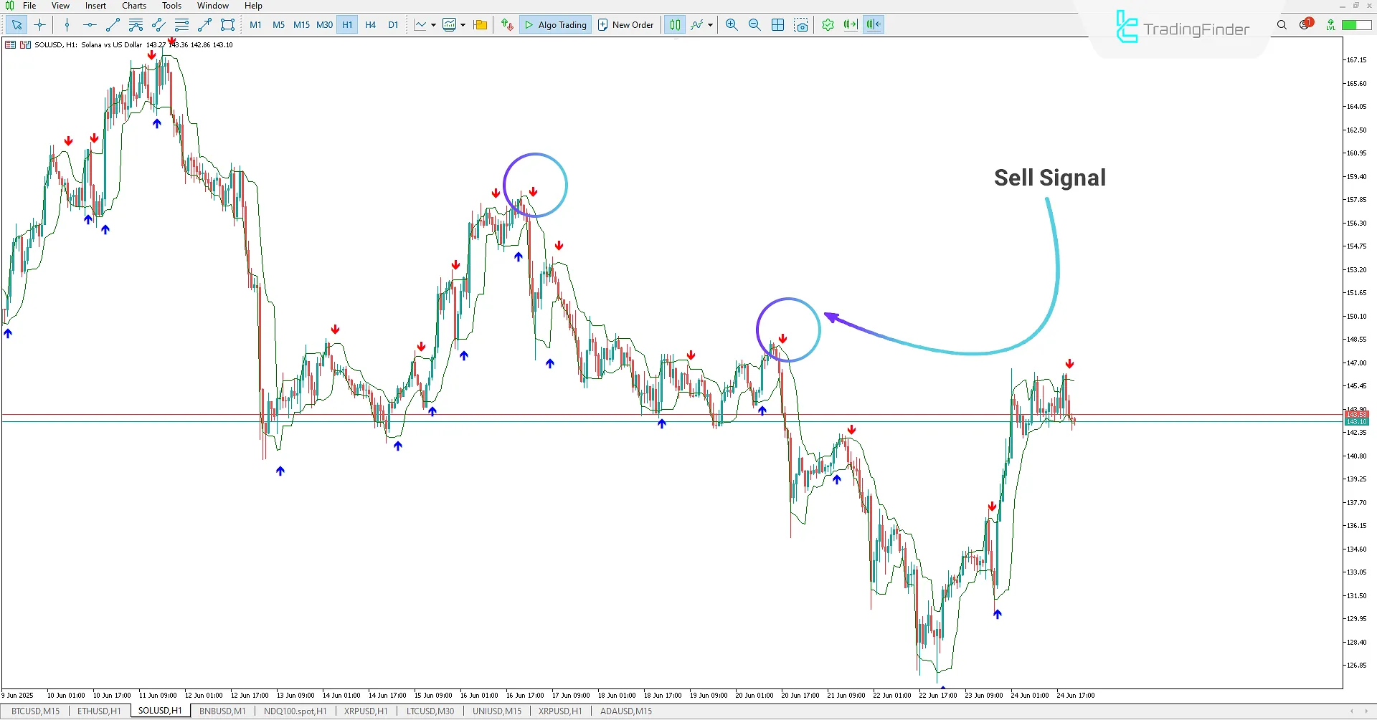Select the Trendline drawing tool
The image size is (1377, 720).
(x=112, y=24)
